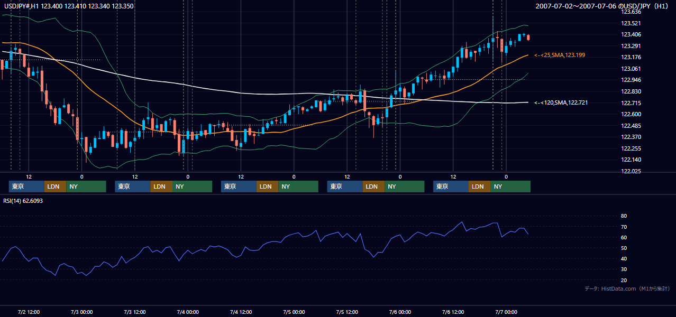This screenshot has height=317, width=676.
Task: Click price axis value 122.600
Action: click(x=631, y=114)
